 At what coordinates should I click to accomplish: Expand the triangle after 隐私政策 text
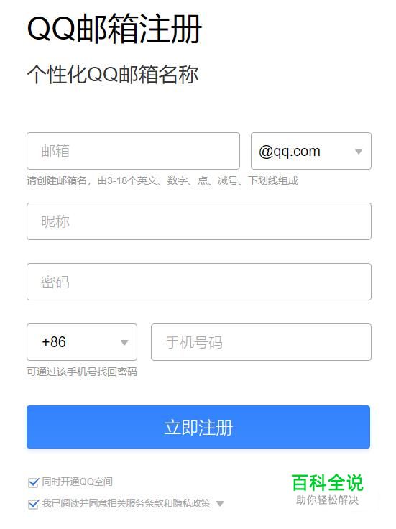(x=220, y=504)
